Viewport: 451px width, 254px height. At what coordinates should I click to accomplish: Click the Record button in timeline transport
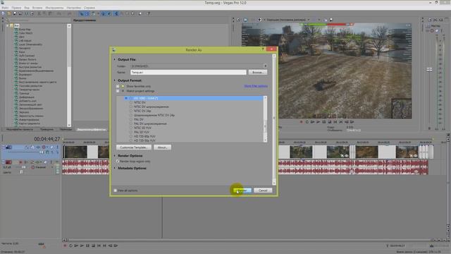pos(65,246)
